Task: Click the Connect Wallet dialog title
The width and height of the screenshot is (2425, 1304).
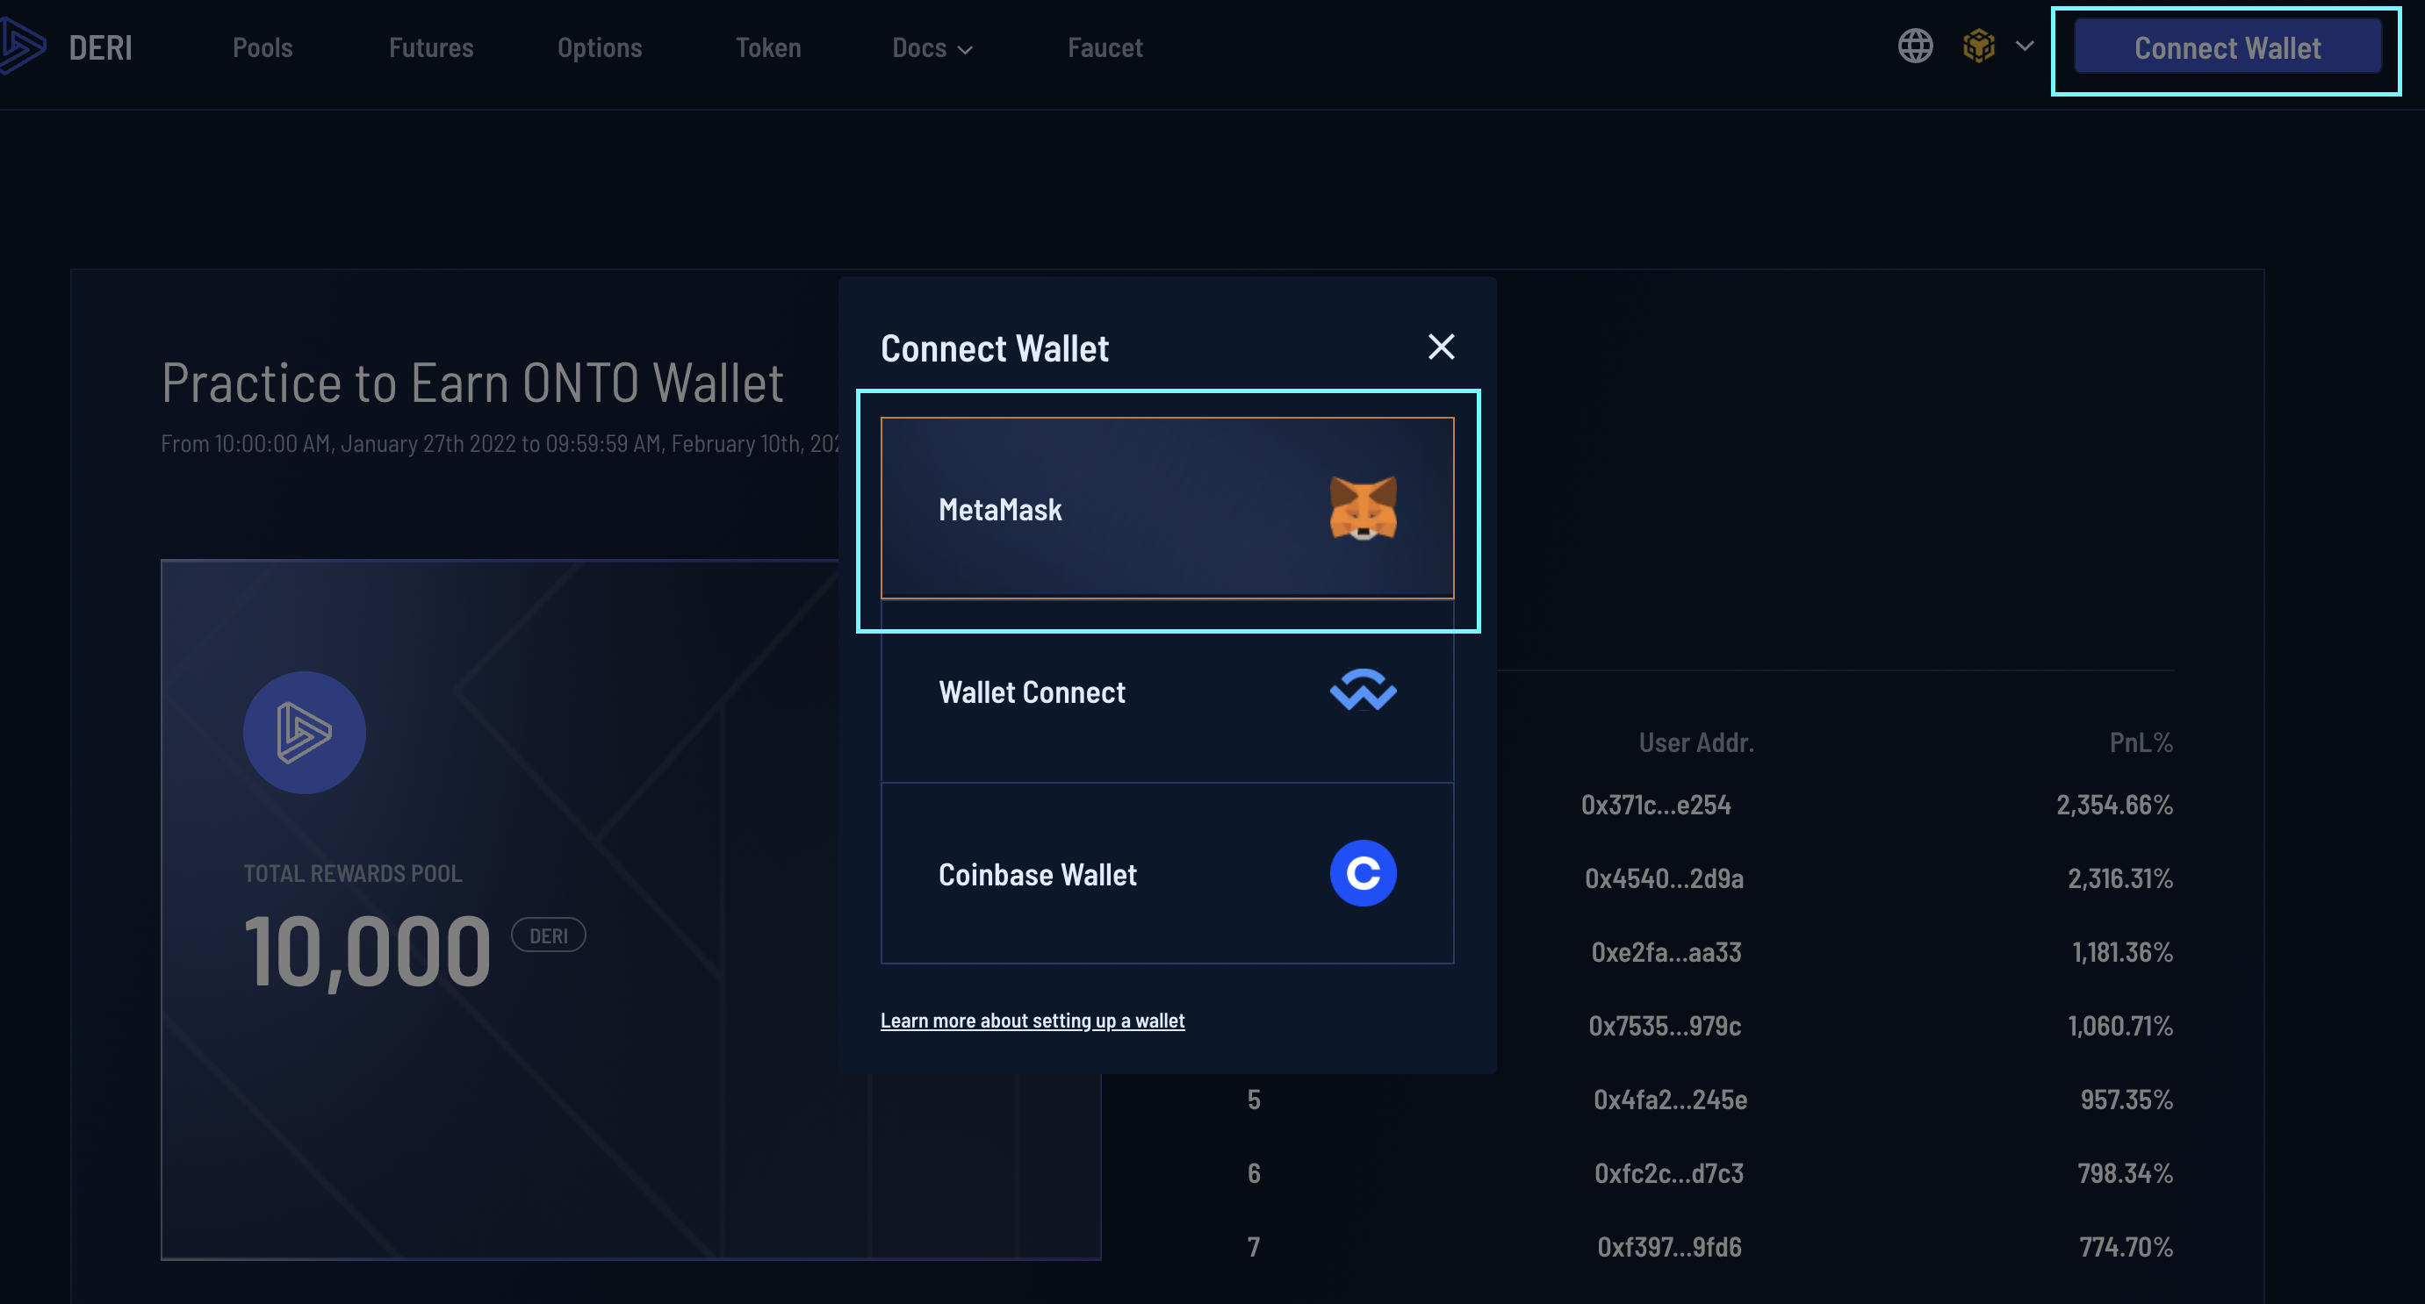Action: click(x=995, y=349)
